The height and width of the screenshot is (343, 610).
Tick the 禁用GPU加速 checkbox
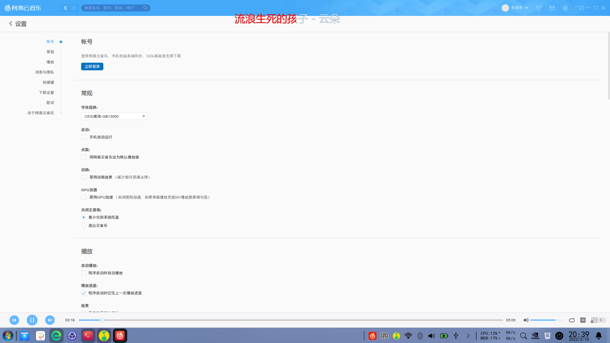tap(84, 197)
